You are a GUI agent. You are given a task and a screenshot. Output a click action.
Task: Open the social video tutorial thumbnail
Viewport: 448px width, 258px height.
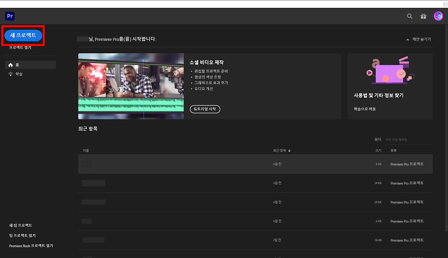pos(131,86)
